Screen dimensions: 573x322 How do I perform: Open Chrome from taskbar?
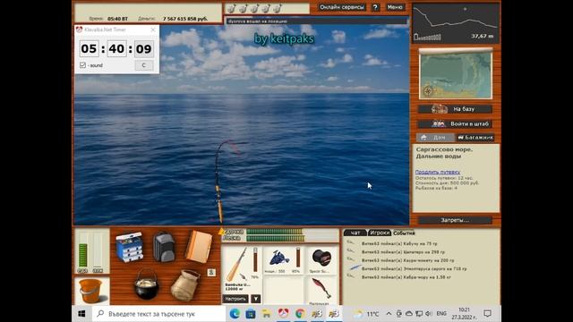(x=300, y=314)
